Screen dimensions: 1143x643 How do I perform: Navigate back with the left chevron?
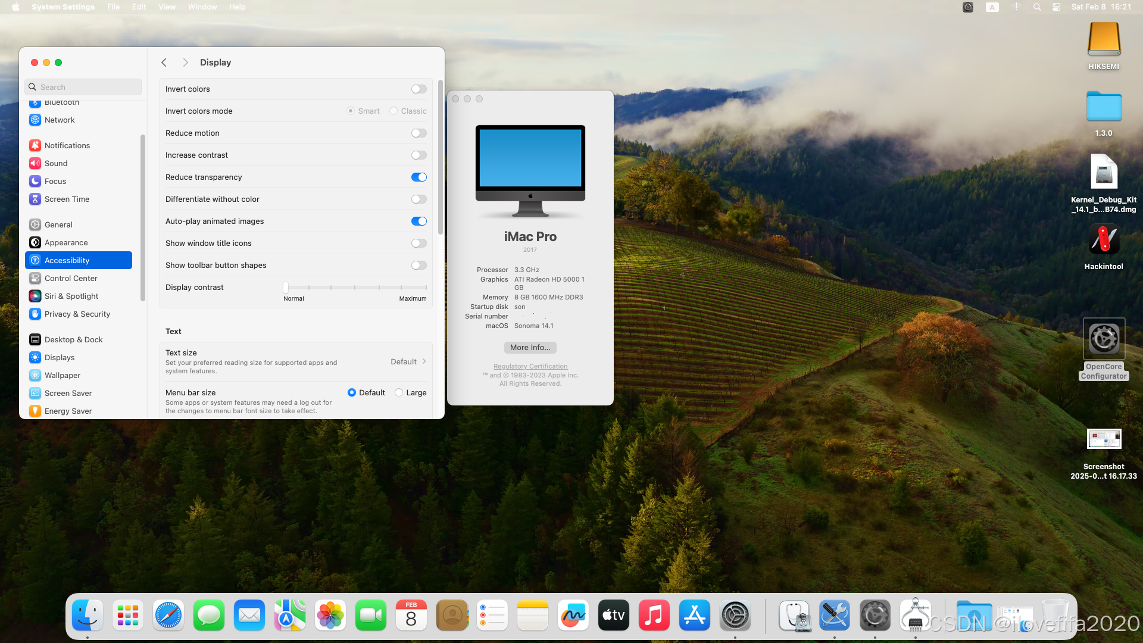(164, 63)
